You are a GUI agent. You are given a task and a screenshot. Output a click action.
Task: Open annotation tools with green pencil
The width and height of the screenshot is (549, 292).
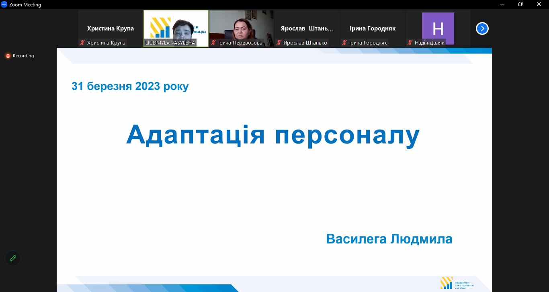[13, 258]
